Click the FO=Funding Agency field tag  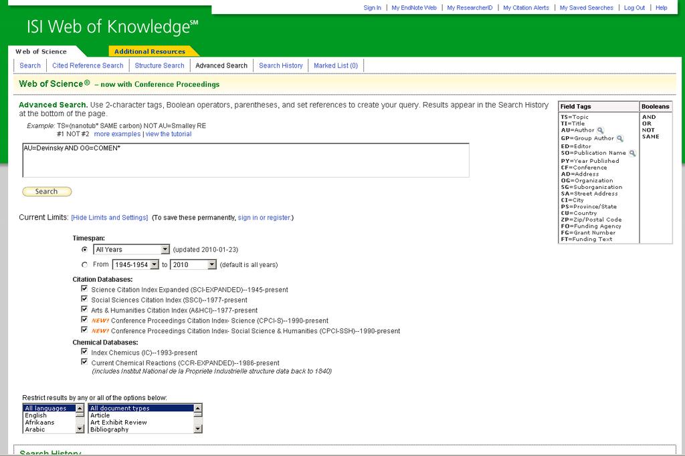(591, 226)
